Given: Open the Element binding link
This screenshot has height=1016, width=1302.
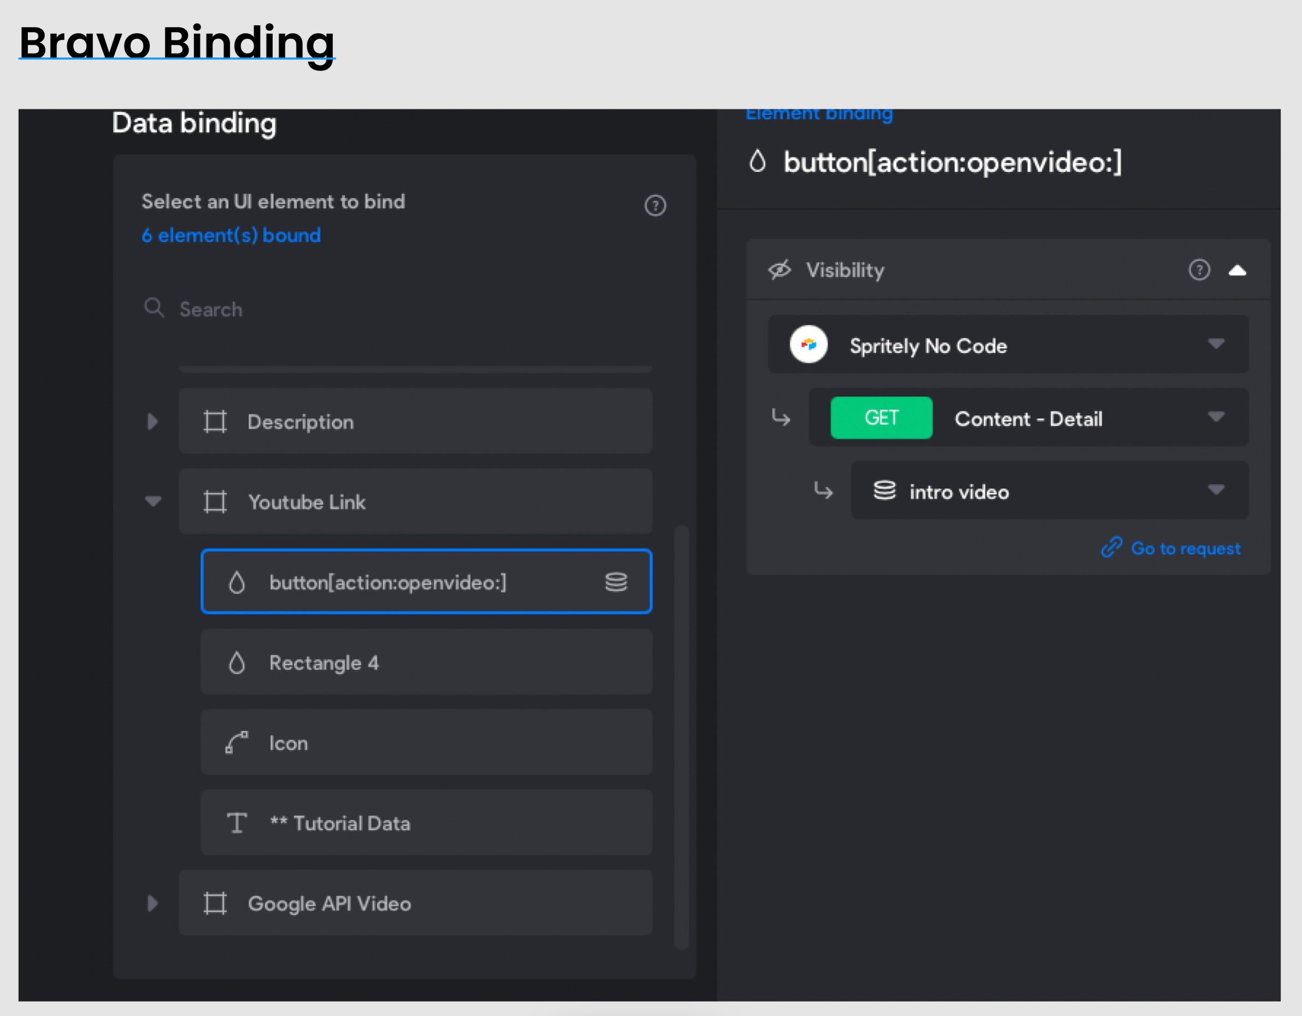Looking at the screenshot, I should coord(819,114).
